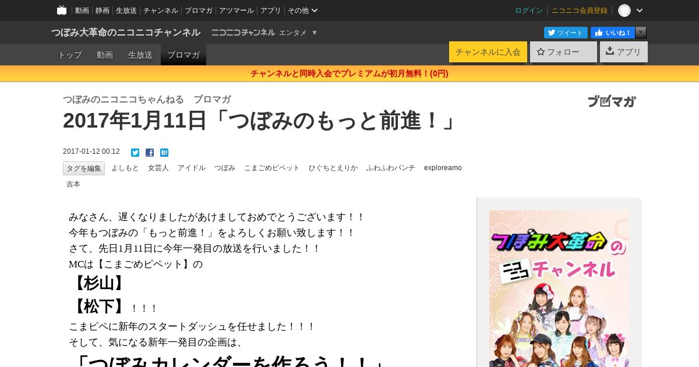Screen dimensions: 699x367
Task: Open the アイドル tag
Action: point(192,168)
